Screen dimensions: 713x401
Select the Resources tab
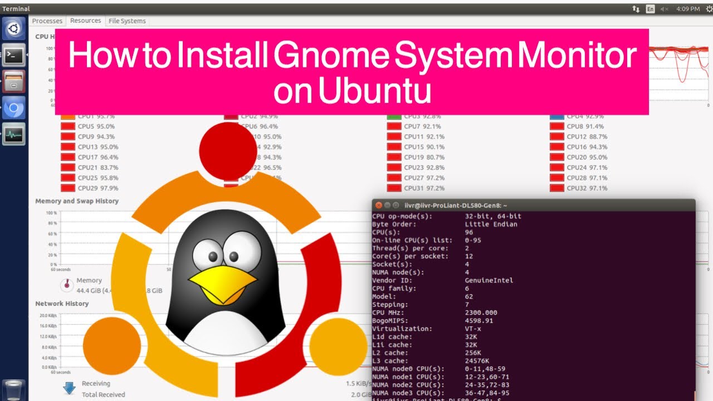[85, 21]
